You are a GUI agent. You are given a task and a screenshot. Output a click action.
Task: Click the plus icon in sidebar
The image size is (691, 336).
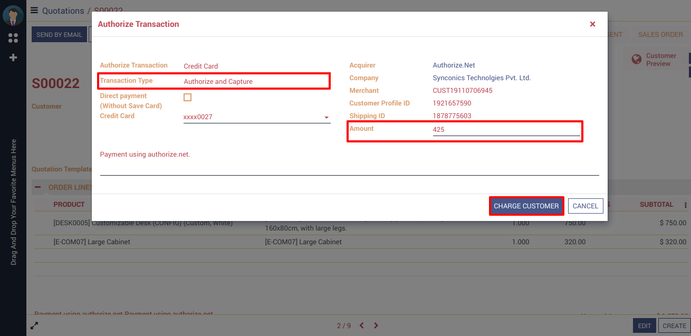coord(13,57)
